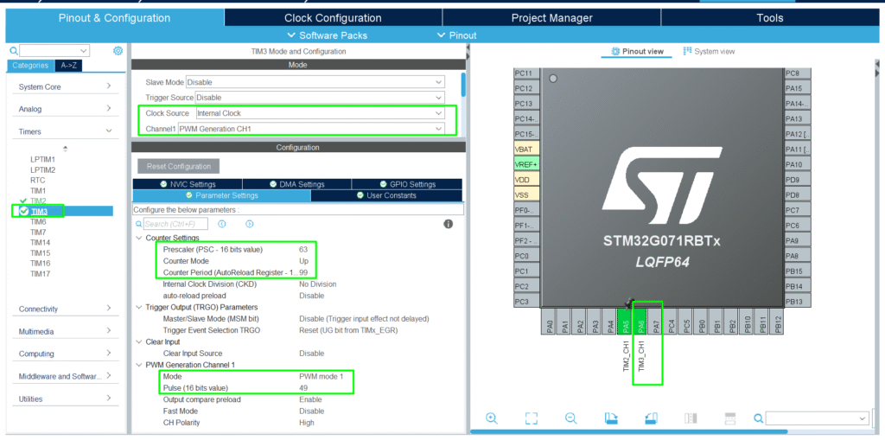Switch peripheral list to A->Z sorting
The image size is (885, 440).
coord(69,66)
